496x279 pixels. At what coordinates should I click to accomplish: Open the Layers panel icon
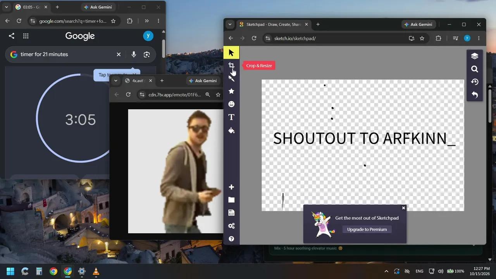(475, 56)
